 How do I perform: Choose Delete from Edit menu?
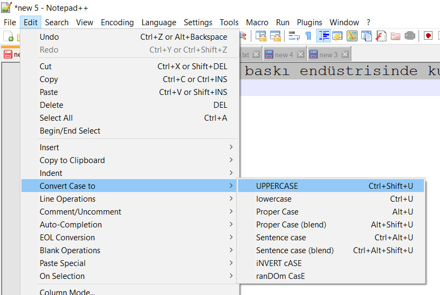(130, 105)
